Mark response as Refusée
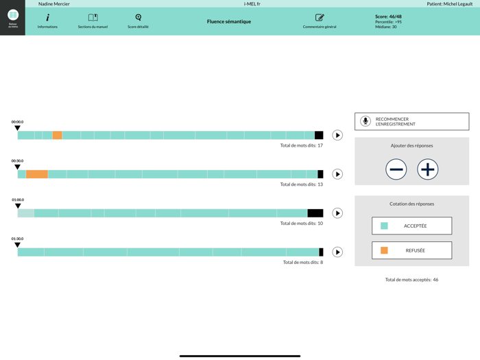 411,250
